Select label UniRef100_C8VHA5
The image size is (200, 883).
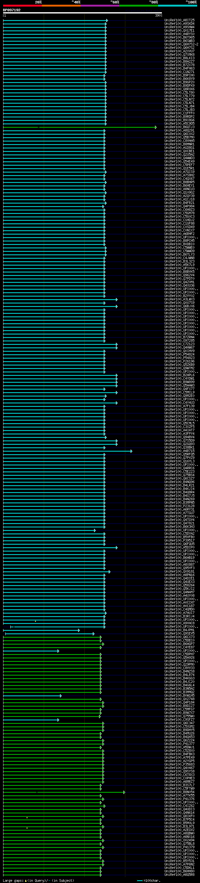[179, 141]
